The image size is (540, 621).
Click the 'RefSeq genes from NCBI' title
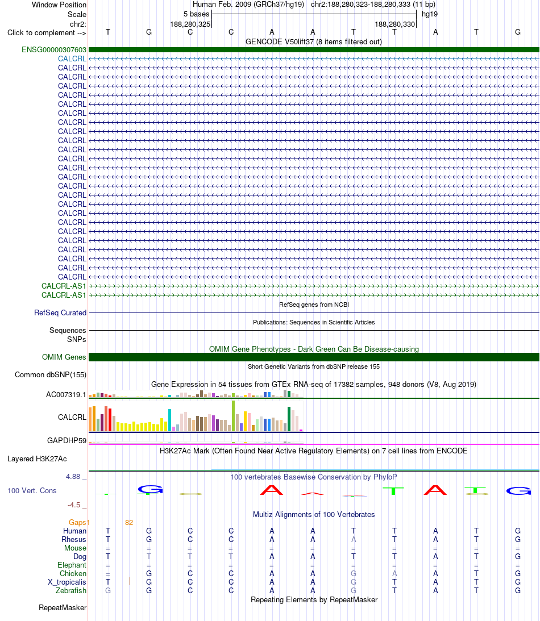pyautogui.click(x=314, y=305)
